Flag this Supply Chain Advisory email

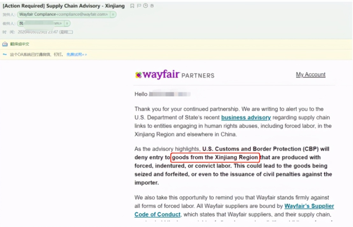139,6
